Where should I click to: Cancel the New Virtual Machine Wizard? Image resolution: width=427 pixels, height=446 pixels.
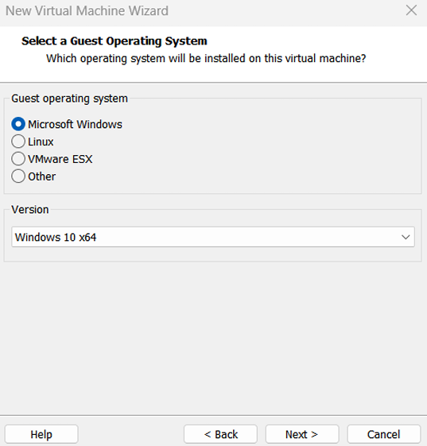click(x=384, y=434)
